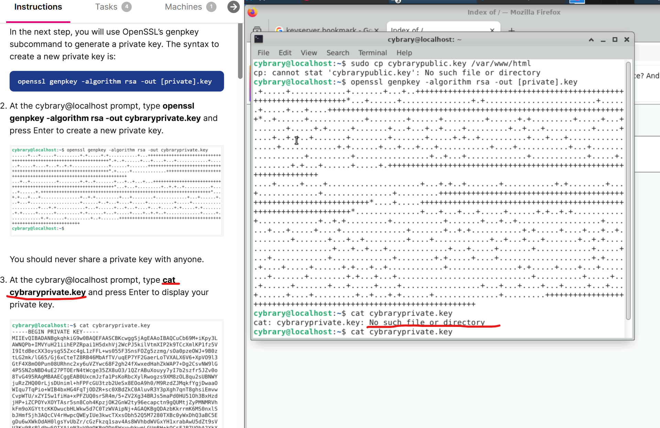The image size is (660, 428).
Task: Click the Firefox logo icon
Action: point(252,12)
